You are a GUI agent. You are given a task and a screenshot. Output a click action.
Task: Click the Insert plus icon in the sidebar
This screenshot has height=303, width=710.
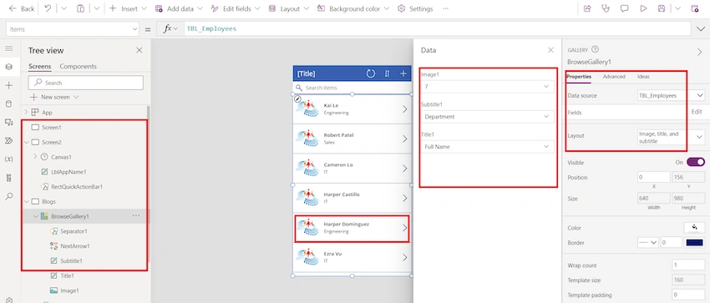coord(9,85)
